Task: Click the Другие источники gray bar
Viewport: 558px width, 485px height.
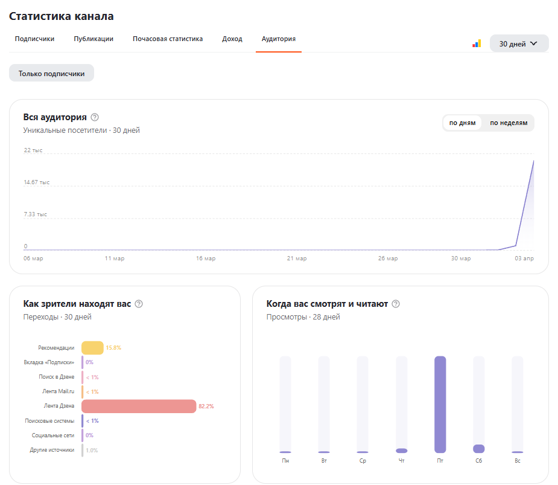Action: 83,450
